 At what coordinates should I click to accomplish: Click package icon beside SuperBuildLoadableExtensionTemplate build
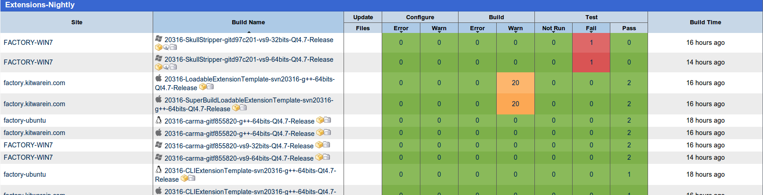236,108
